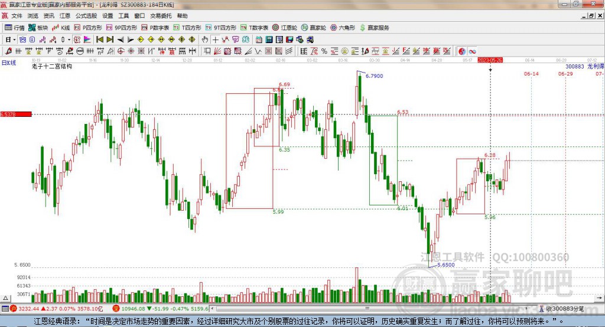605x327 pixels.
Task: Click the first yellow diamond left-arrow icon
Action: click(141, 40)
